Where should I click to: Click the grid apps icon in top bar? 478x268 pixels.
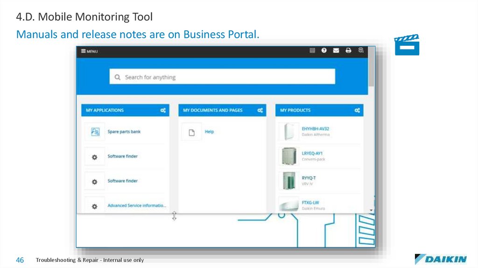312,50
